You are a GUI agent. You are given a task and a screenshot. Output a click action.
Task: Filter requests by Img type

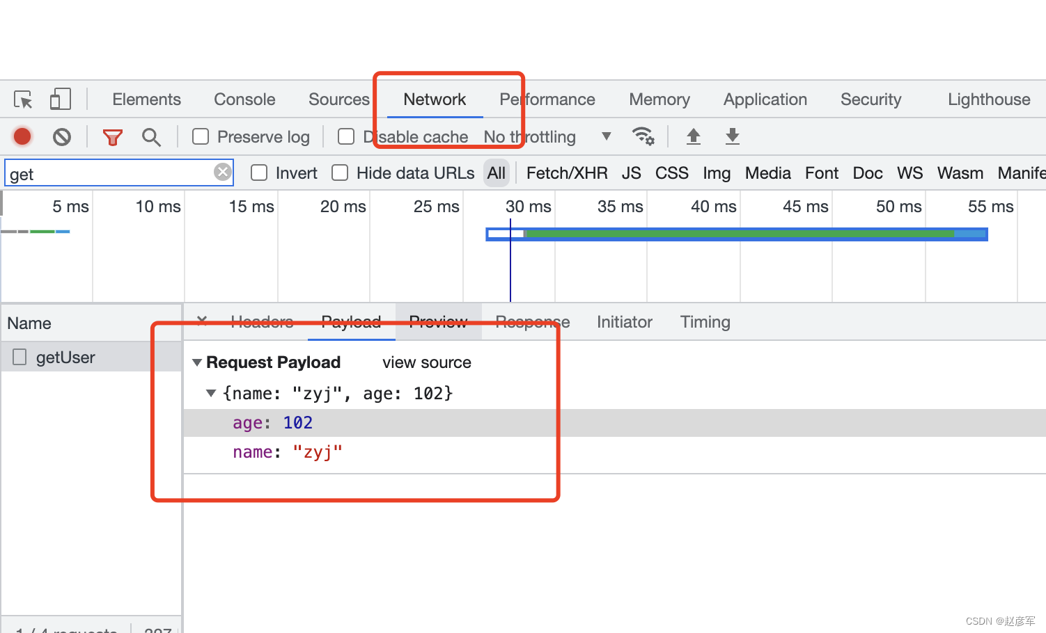pos(717,173)
